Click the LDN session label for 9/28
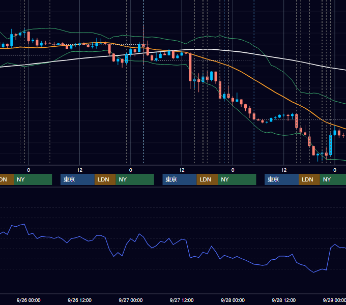346x305 pixels. [x=309, y=179]
